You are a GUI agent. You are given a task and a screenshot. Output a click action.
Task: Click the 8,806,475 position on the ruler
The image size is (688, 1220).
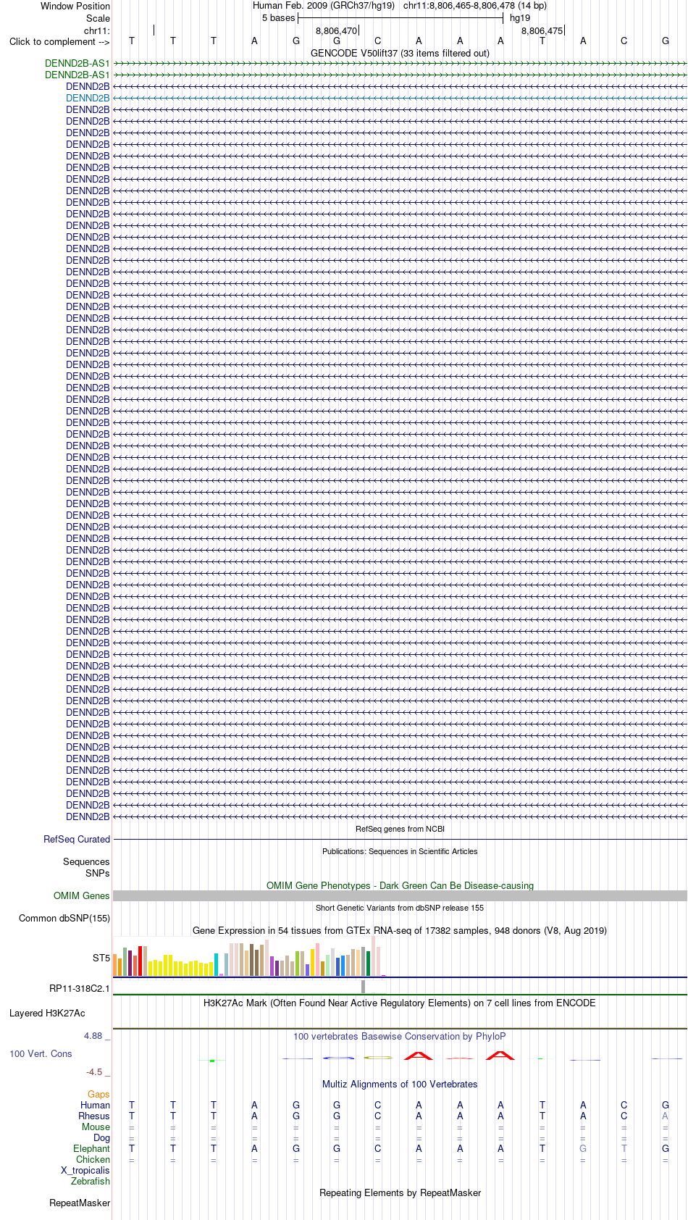542,30
